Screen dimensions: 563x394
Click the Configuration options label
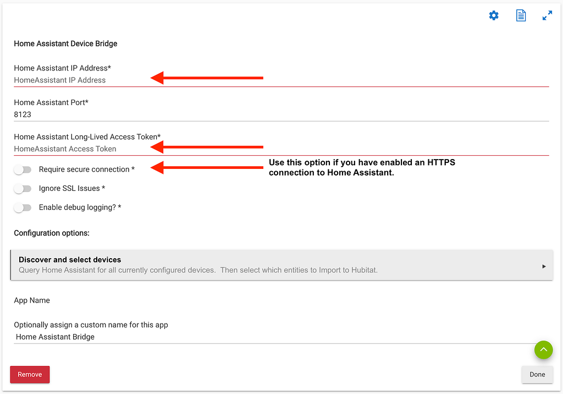tap(52, 233)
